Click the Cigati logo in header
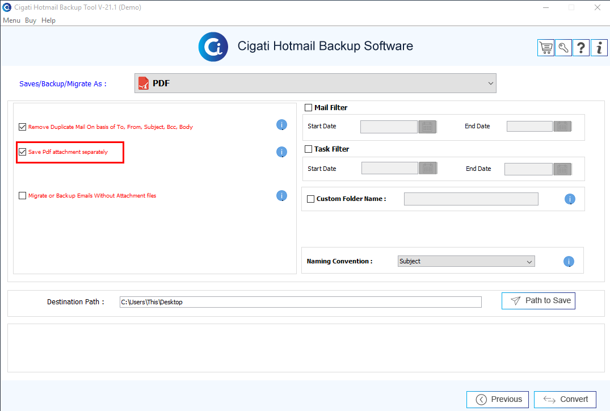 (x=213, y=47)
